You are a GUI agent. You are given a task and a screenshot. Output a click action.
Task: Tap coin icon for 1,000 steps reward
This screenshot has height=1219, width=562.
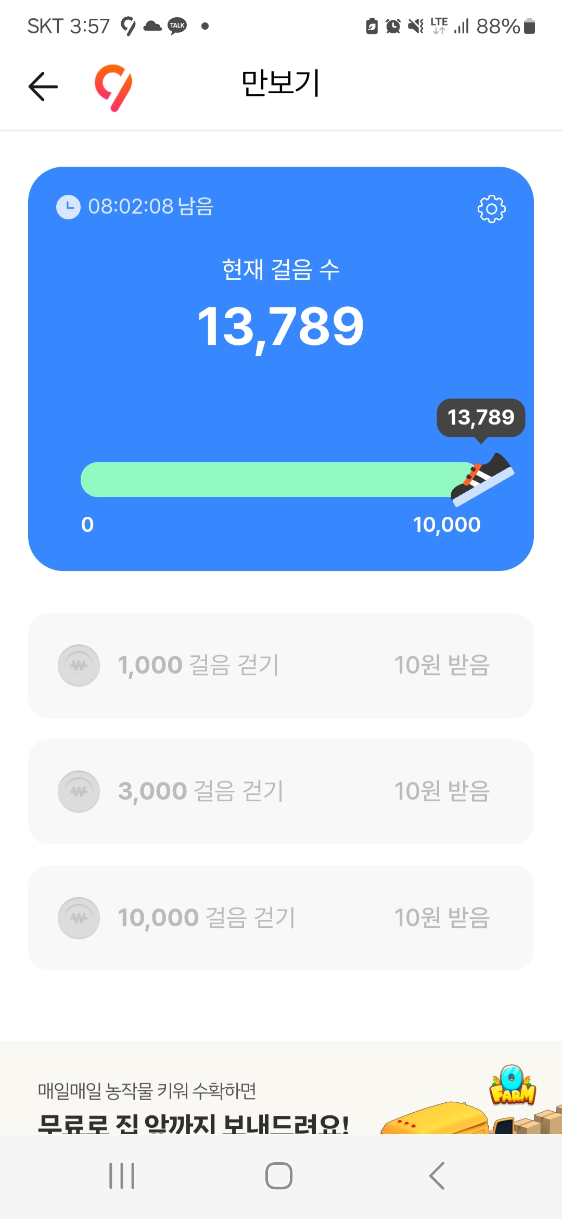click(x=79, y=665)
